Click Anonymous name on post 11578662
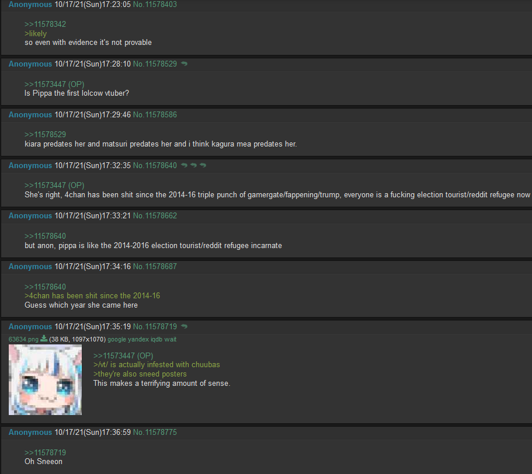532x474 pixels. point(30,216)
